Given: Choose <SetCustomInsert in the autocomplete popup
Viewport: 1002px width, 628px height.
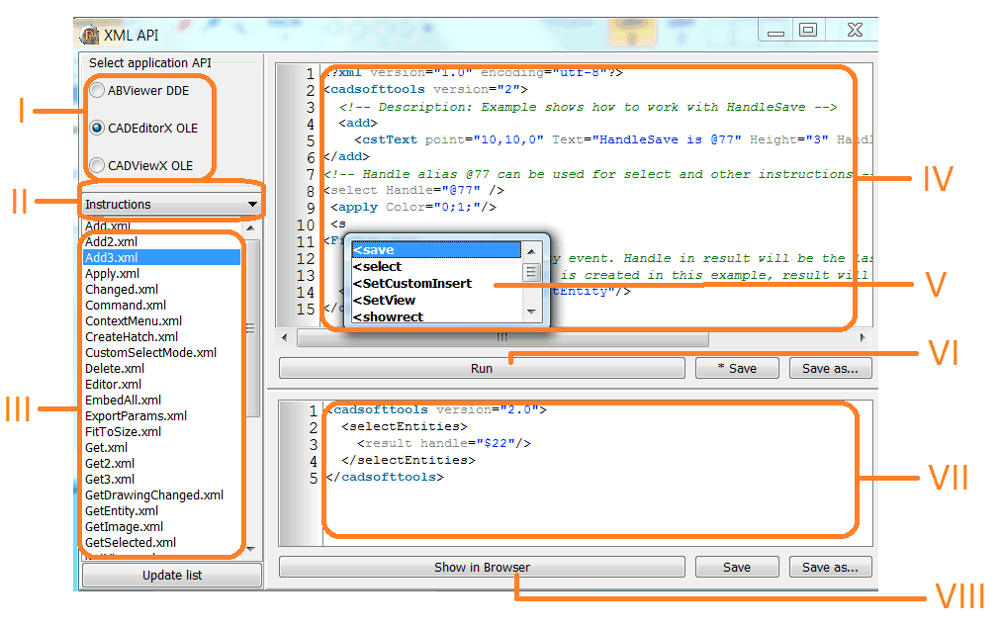Looking at the screenshot, I should [x=436, y=284].
